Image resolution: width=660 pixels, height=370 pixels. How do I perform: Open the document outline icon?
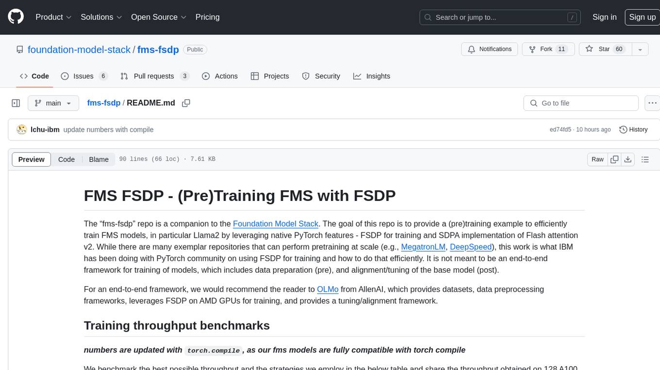point(645,159)
